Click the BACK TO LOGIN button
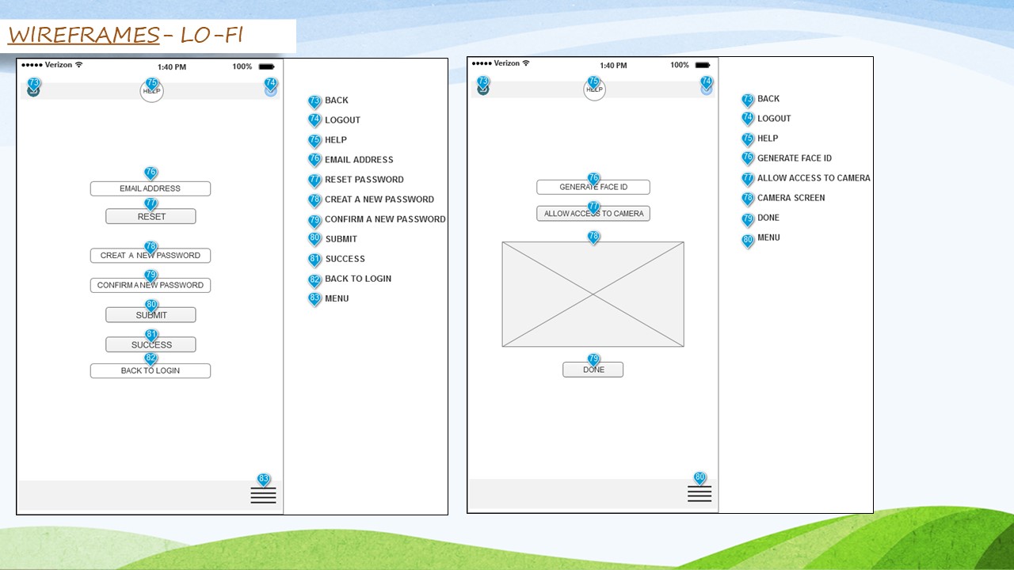Viewport: 1014px width, 570px height. (151, 371)
